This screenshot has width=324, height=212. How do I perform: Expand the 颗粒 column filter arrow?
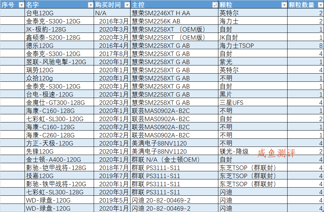pyautogui.click(x=284, y=5)
